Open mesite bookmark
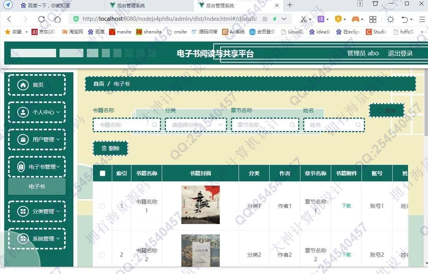 [120, 32]
